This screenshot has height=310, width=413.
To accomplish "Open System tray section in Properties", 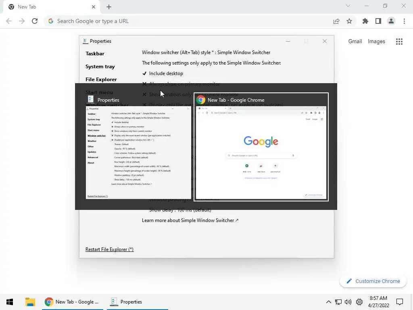I will pos(100,67).
